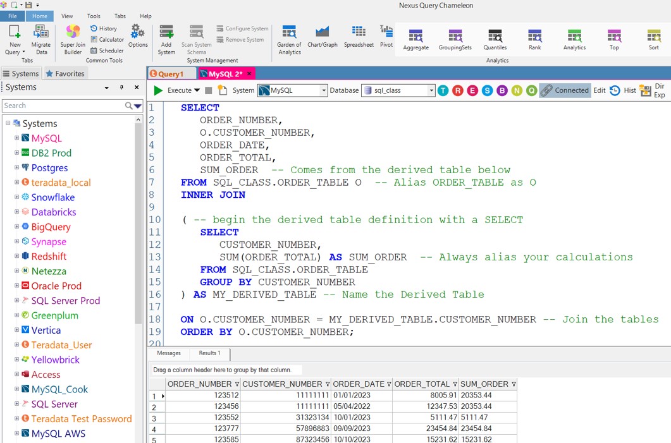Viewport: 671px width, 443px height.
Task: Click the Super Join Builder icon
Action: pos(73,32)
